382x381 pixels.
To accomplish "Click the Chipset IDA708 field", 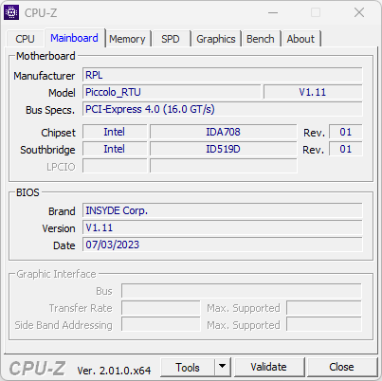I will click(x=223, y=132).
